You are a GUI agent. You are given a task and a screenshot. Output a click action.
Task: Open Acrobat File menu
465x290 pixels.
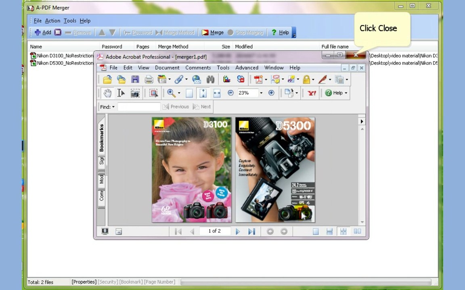tap(113, 68)
